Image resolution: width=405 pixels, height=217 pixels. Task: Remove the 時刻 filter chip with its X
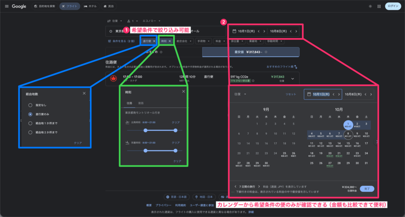[x=170, y=41]
